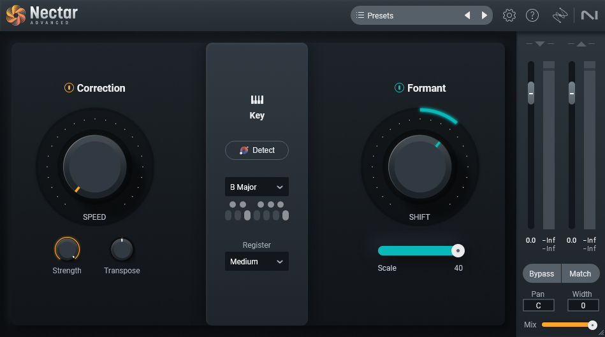
Task: Toggle the highlighted B white key
Action: [x=286, y=215]
